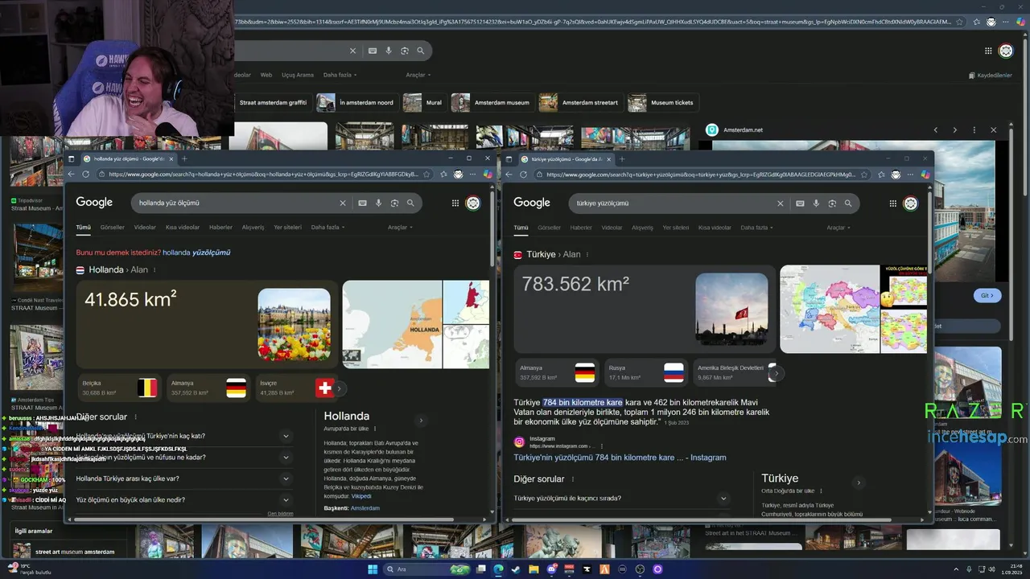Click the hollanda window URL address bar
Viewport: 1030px width, 579px height.
pyautogui.click(x=264, y=175)
